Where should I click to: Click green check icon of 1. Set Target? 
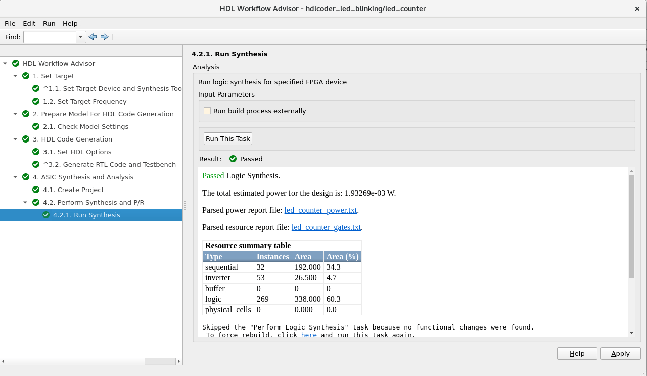click(x=26, y=76)
